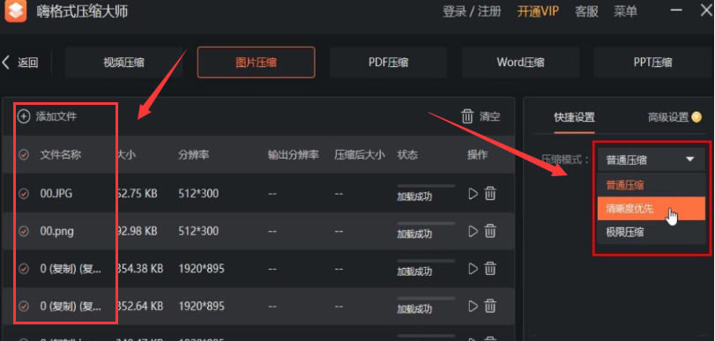This screenshot has height=341, width=715.
Task: Click the plus icon beside 添加文件
Action: tap(23, 116)
